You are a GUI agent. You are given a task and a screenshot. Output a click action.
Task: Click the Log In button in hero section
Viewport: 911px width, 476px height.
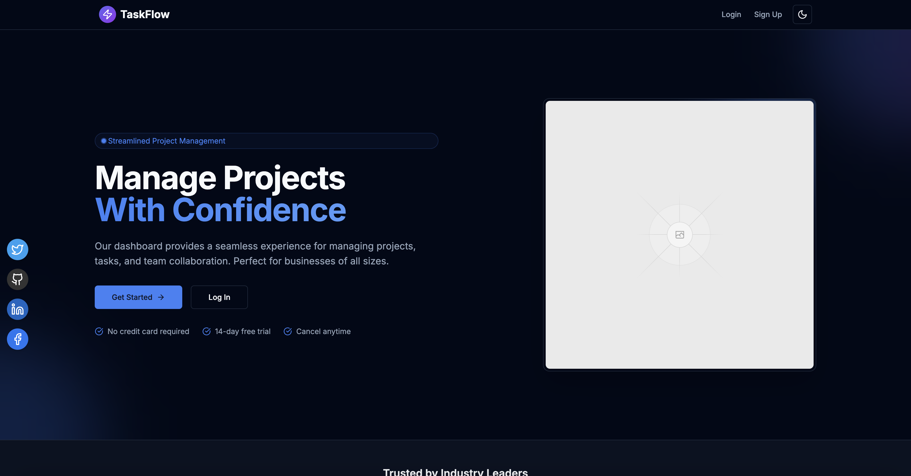[219, 297]
